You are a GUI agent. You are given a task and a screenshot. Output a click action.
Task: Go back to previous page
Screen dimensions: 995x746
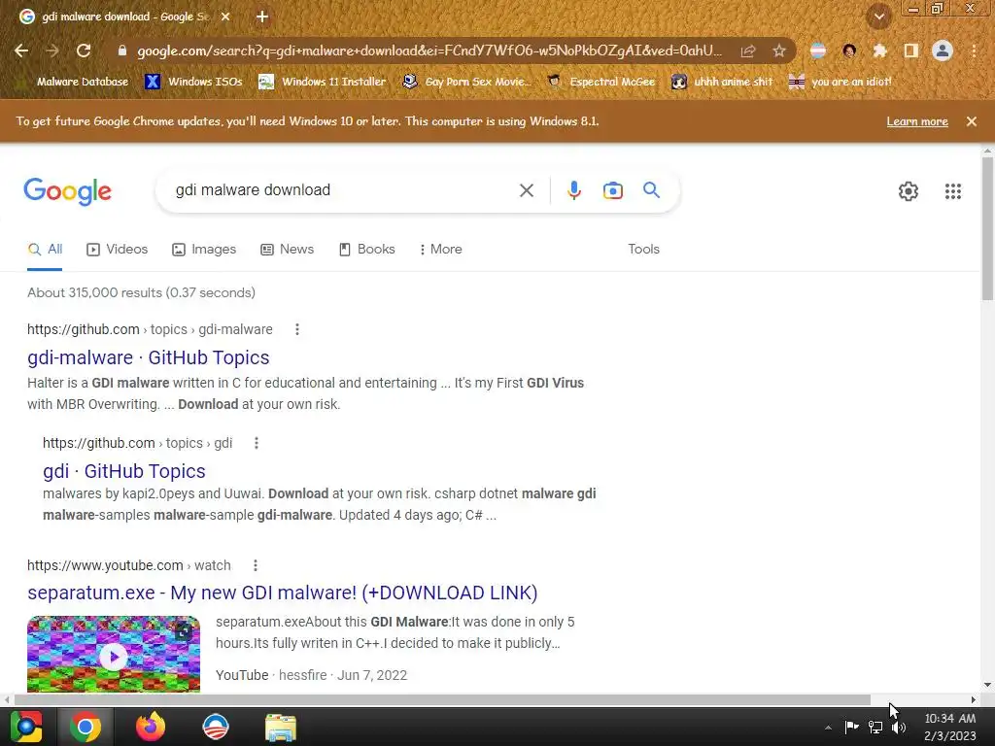[x=21, y=51]
